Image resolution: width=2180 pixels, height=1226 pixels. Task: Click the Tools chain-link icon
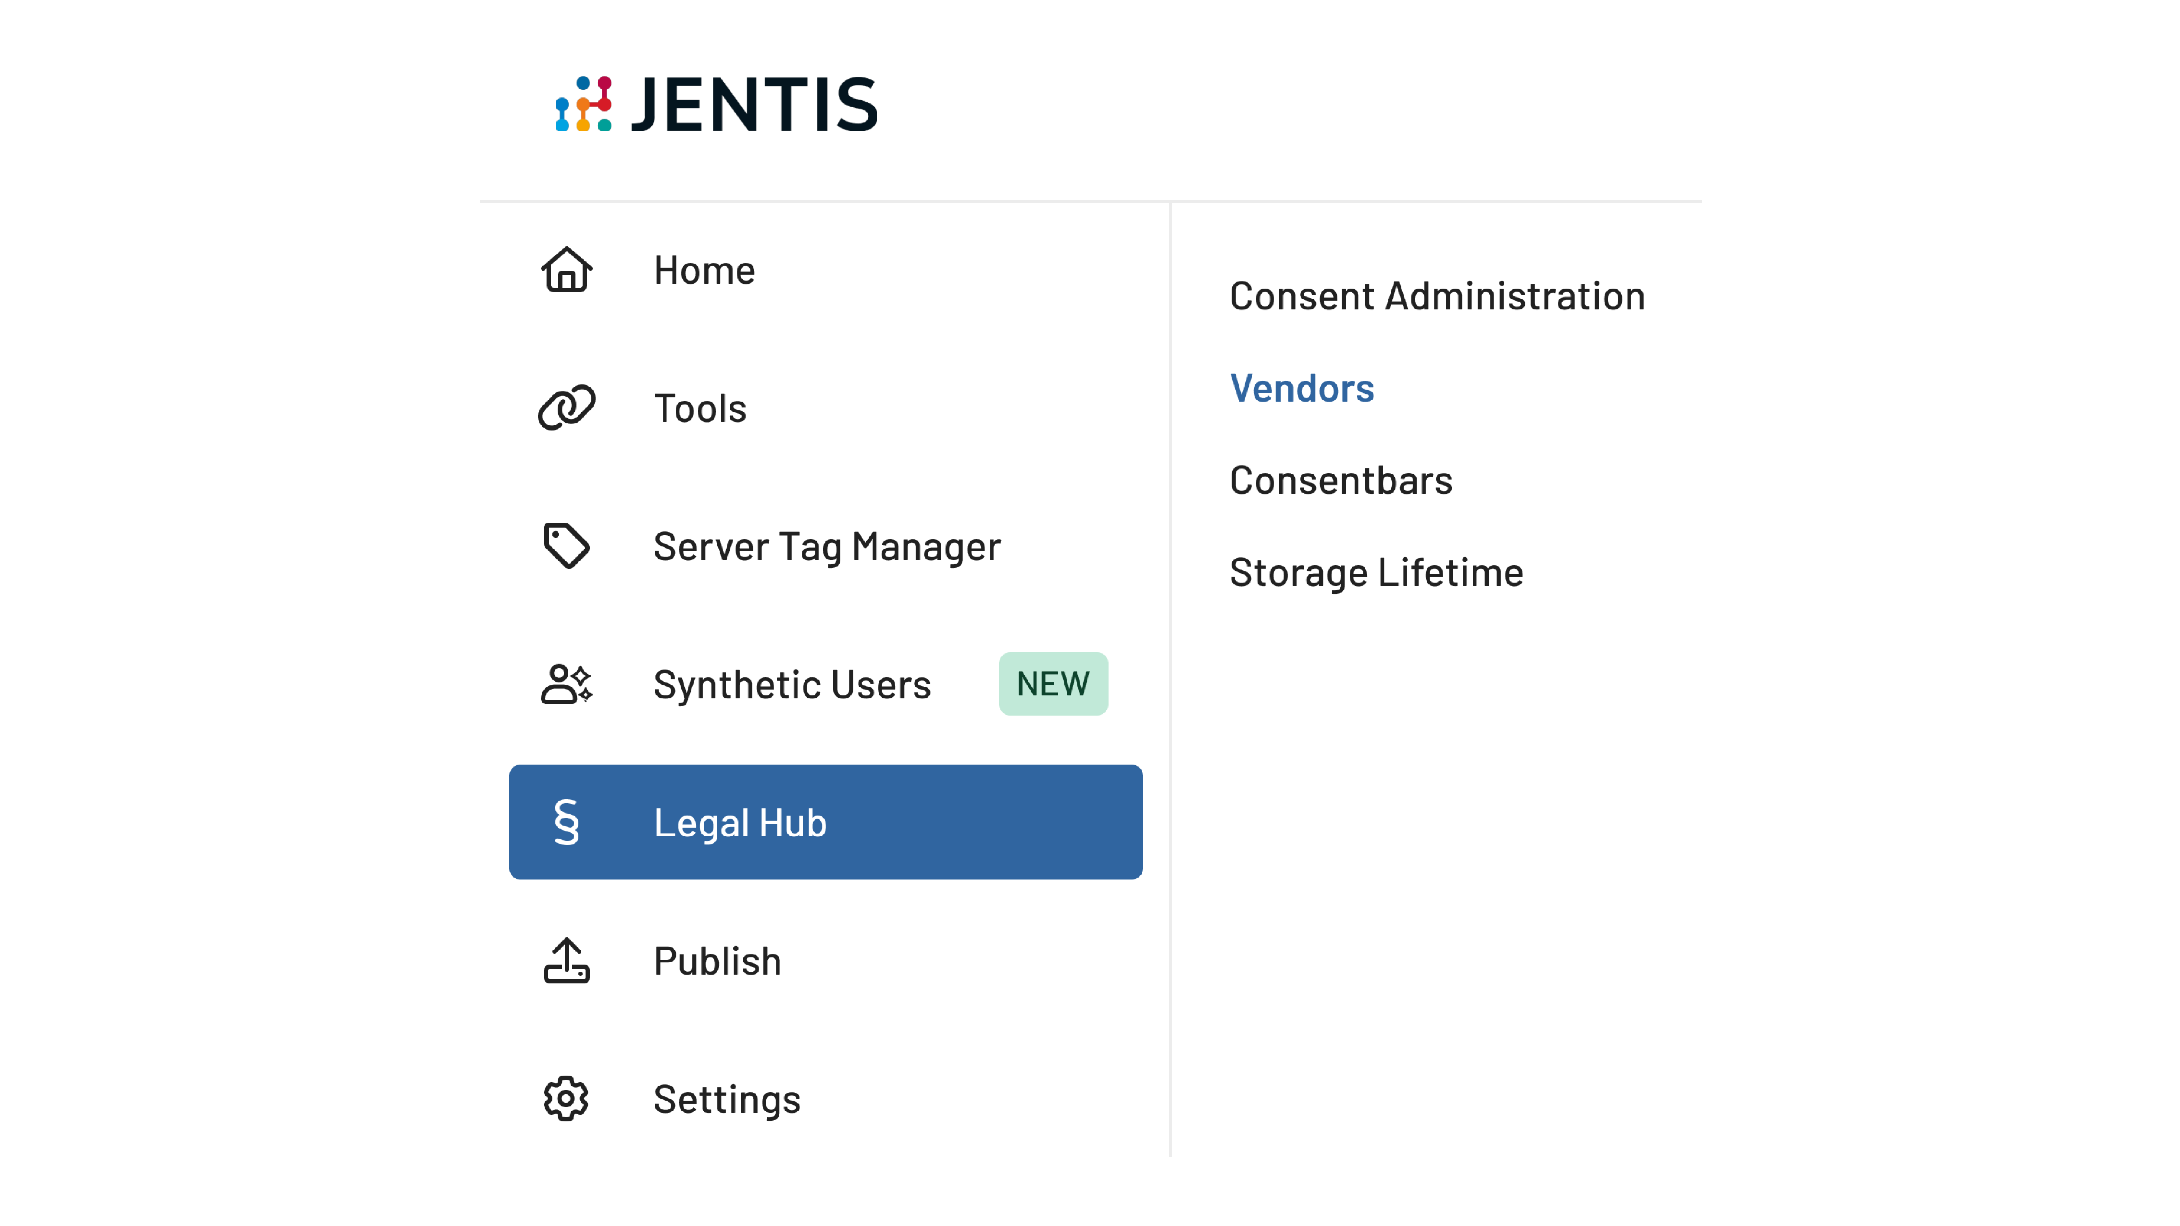pos(566,408)
